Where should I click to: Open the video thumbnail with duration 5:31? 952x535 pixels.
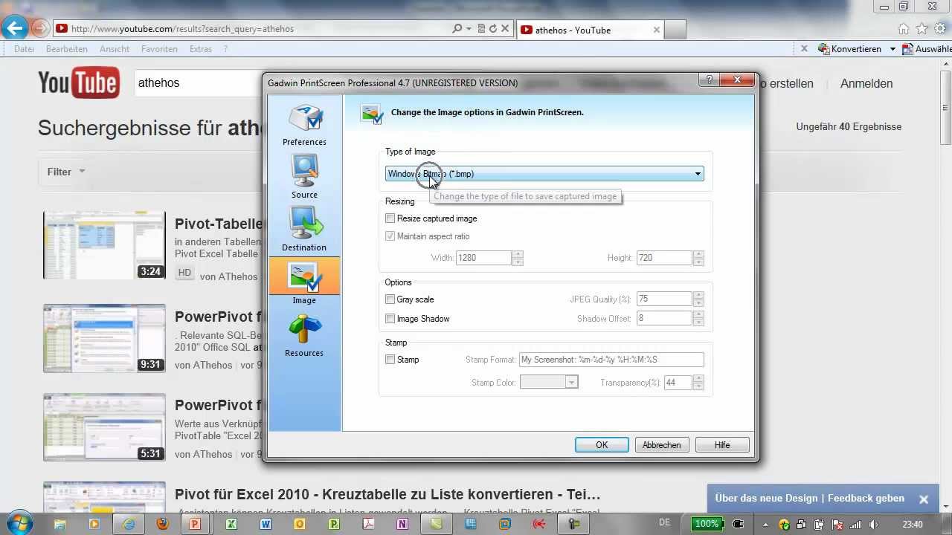point(104,427)
